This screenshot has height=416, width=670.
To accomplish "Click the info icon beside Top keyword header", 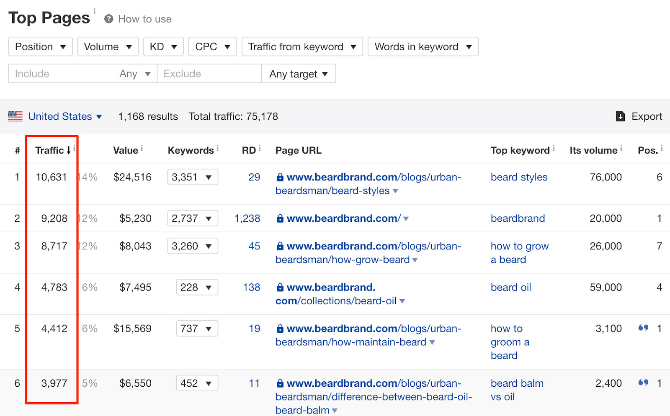I will [x=554, y=148].
